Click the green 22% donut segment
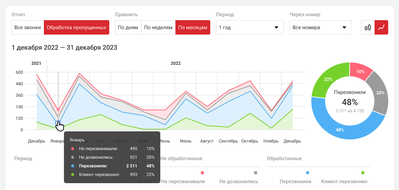 (328, 79)
